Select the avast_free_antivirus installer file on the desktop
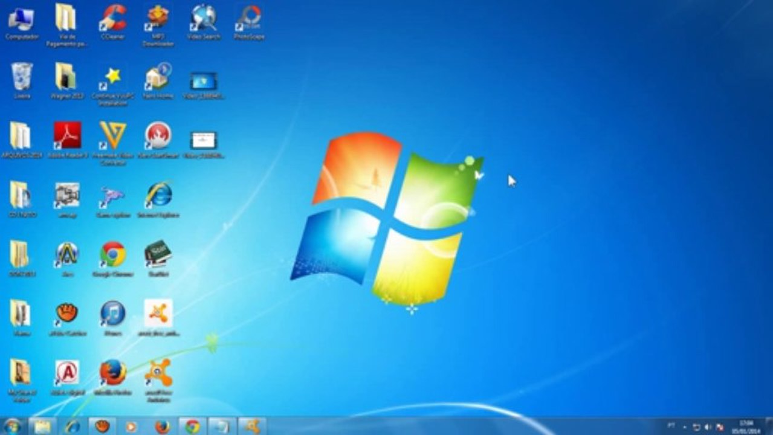The image size is (773, 435). click(158, 318)
